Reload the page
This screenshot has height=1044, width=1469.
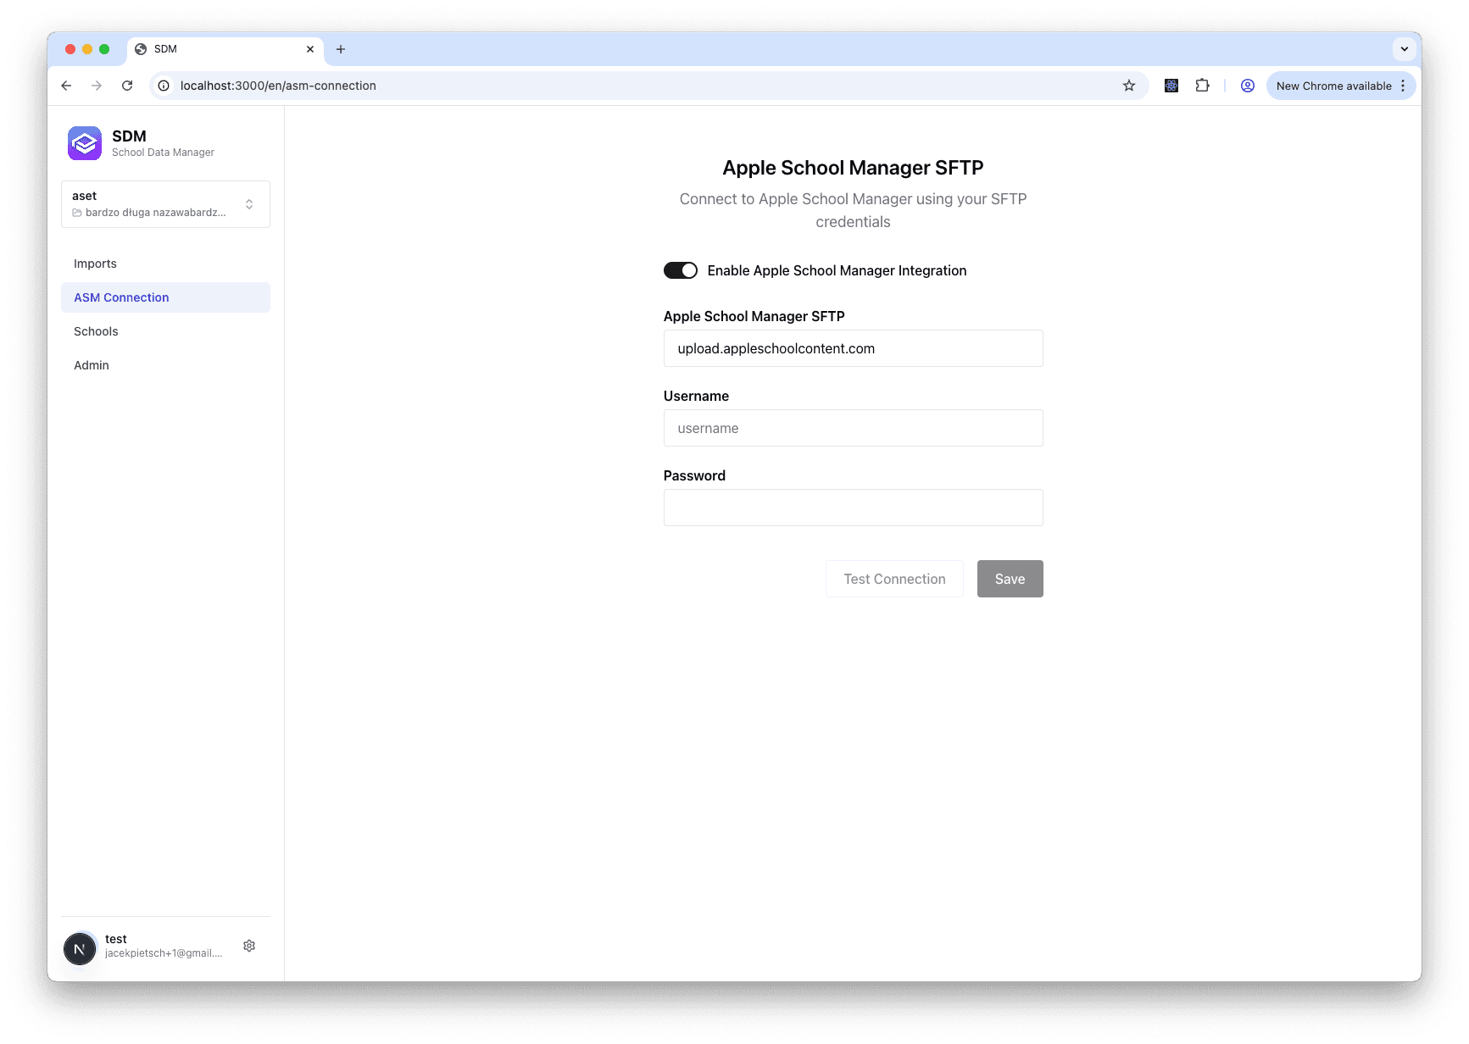[x=127, y=86]
